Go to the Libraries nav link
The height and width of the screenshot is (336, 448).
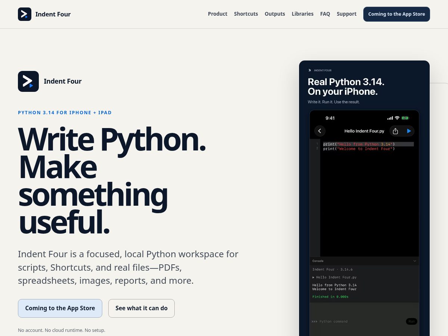point(303,14)
